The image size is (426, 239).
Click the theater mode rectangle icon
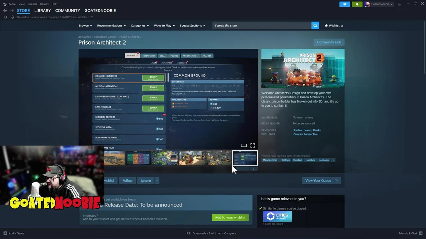(x=244, y=145)
